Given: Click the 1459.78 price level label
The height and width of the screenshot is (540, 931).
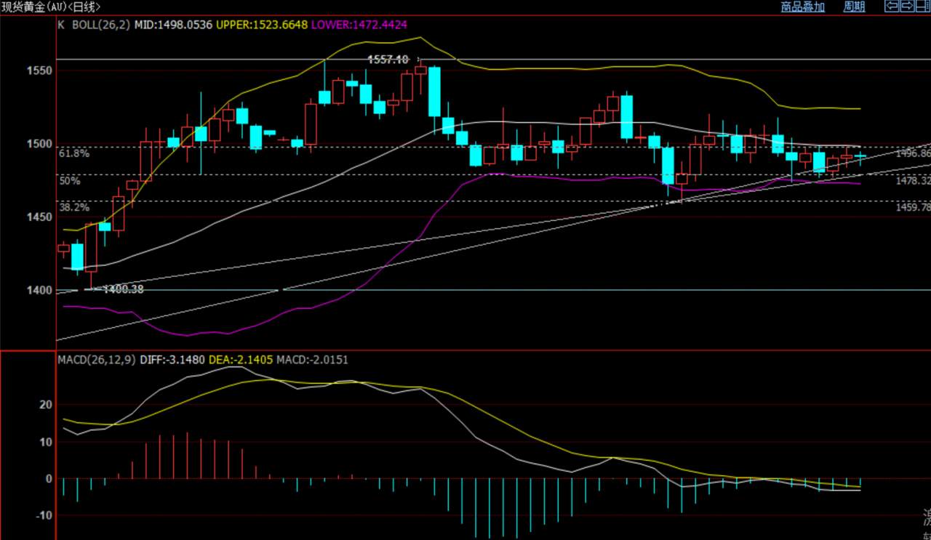Looking at the screenshot, I should point(914,207).
